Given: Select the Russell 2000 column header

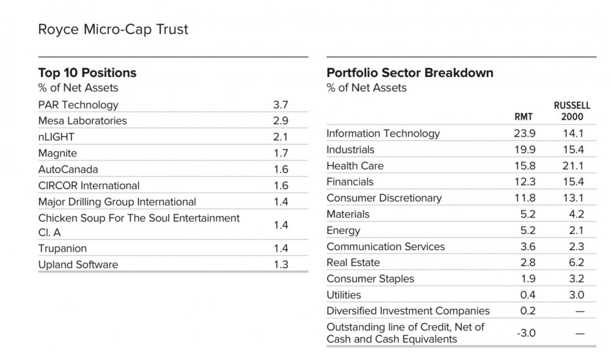Looking at the screenshot, I should click(572, 111).
